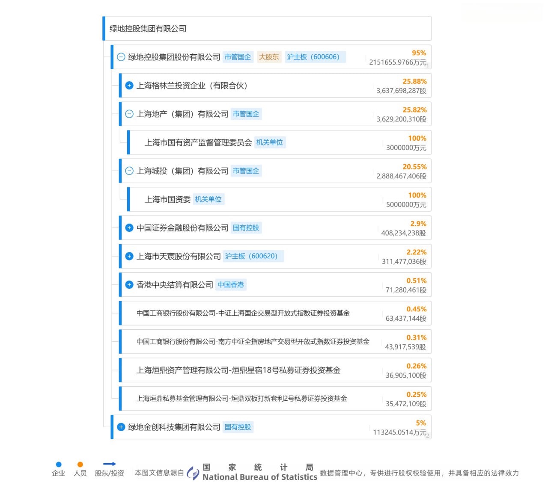Open 上海城投（集团）有限公司 name
This screenshot has height=482, width=548.
click(x=182, y=171)
